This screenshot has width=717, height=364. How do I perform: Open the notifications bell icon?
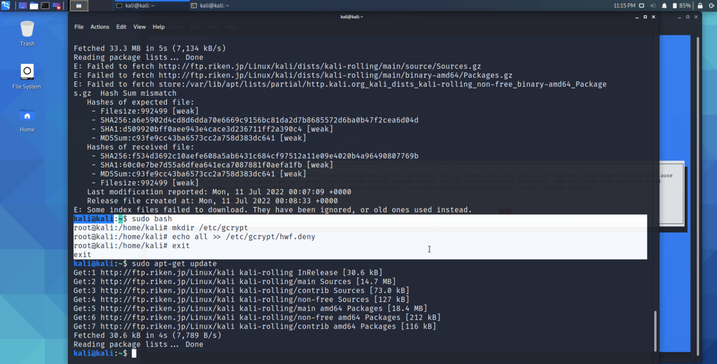click(664, 5)
